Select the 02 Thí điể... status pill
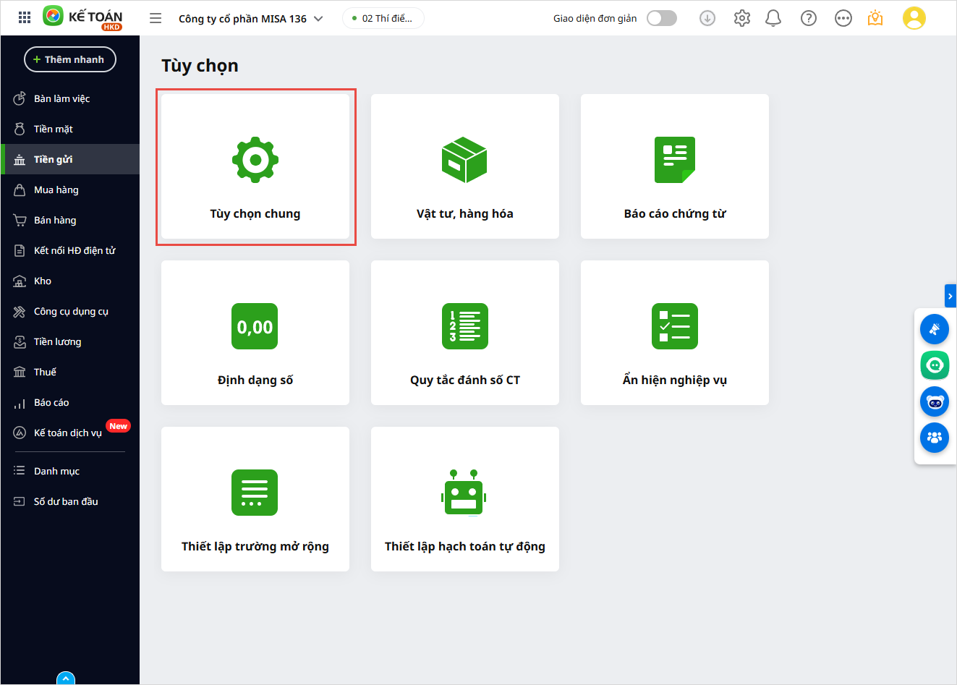Viewport: 957px width, 685px height. click(383, 18)
